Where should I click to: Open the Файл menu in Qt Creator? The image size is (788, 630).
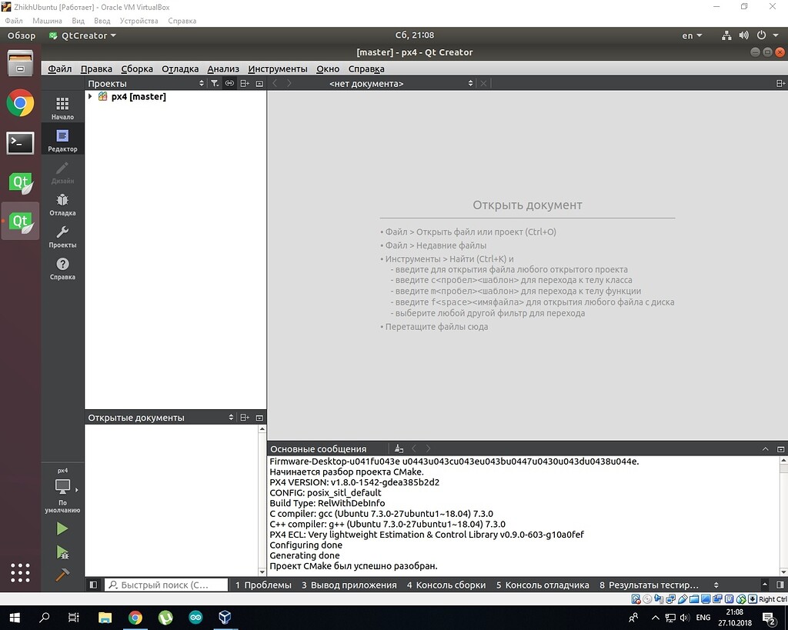click(60, 68)
